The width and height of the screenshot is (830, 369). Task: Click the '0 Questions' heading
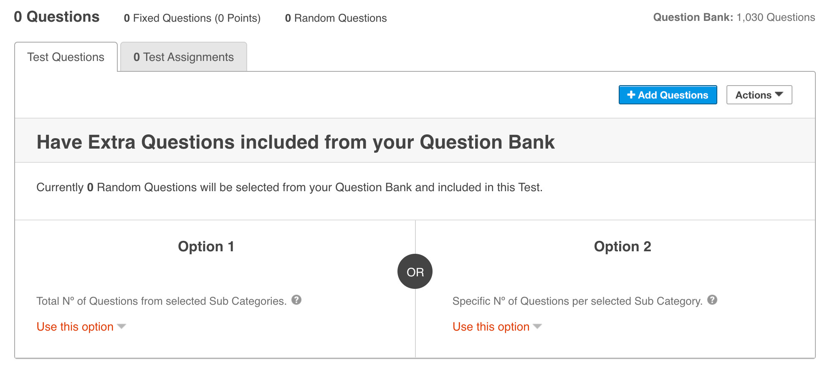coord(57,17)
